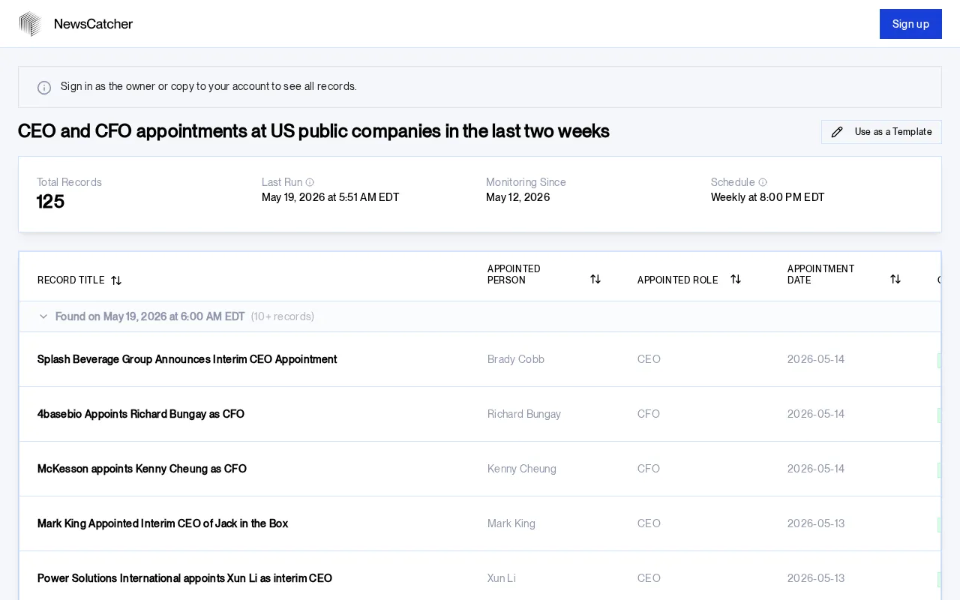Image resolution: width=960 pixels, height=600 pixels.
Task: Click CEO role in Splash Beverage row
Action: pyautogui.click(x=649, y=359)
